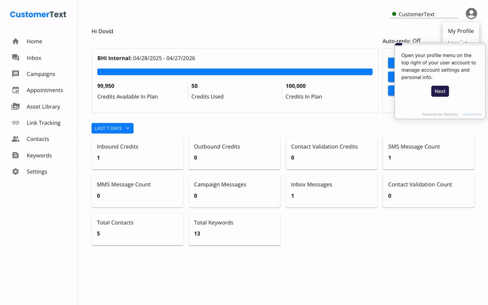Viewport: 488px width, 305px height.
Task: Select the Asset Library icon
Action: 16,106
